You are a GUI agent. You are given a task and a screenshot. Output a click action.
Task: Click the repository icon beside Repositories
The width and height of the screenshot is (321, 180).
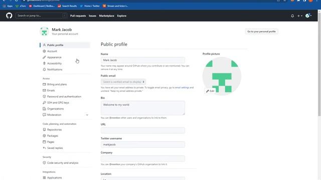[44, 129]
